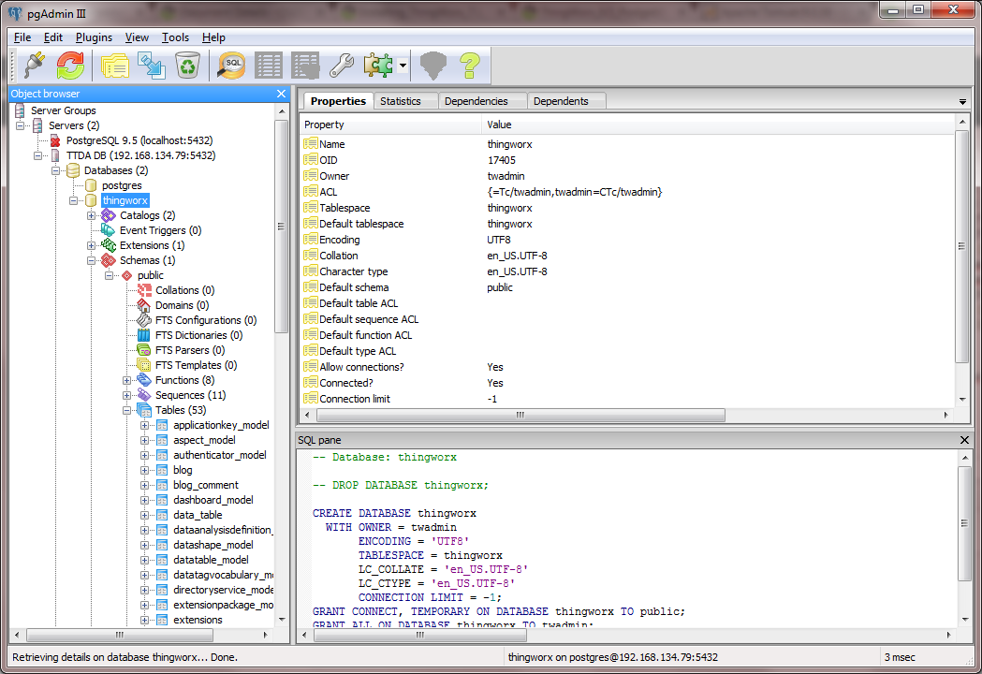Click the Domains node icon
This screenshot has height=674, width=982.
tap(144, 305)
